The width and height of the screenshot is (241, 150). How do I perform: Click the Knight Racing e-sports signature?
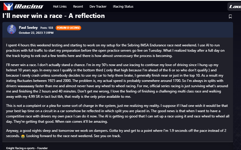pos(27,148)
